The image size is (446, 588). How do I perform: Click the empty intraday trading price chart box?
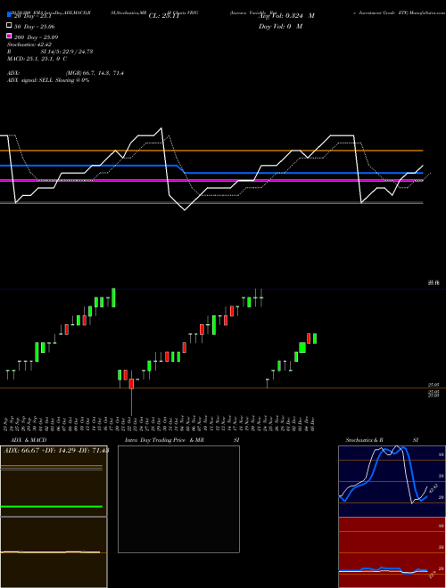[178, 499]
